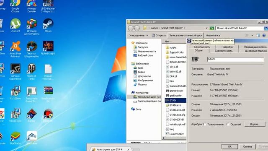
Task: Click breadcrumb arrow after Grand Theft Auto IV
Action: (184, 28)
